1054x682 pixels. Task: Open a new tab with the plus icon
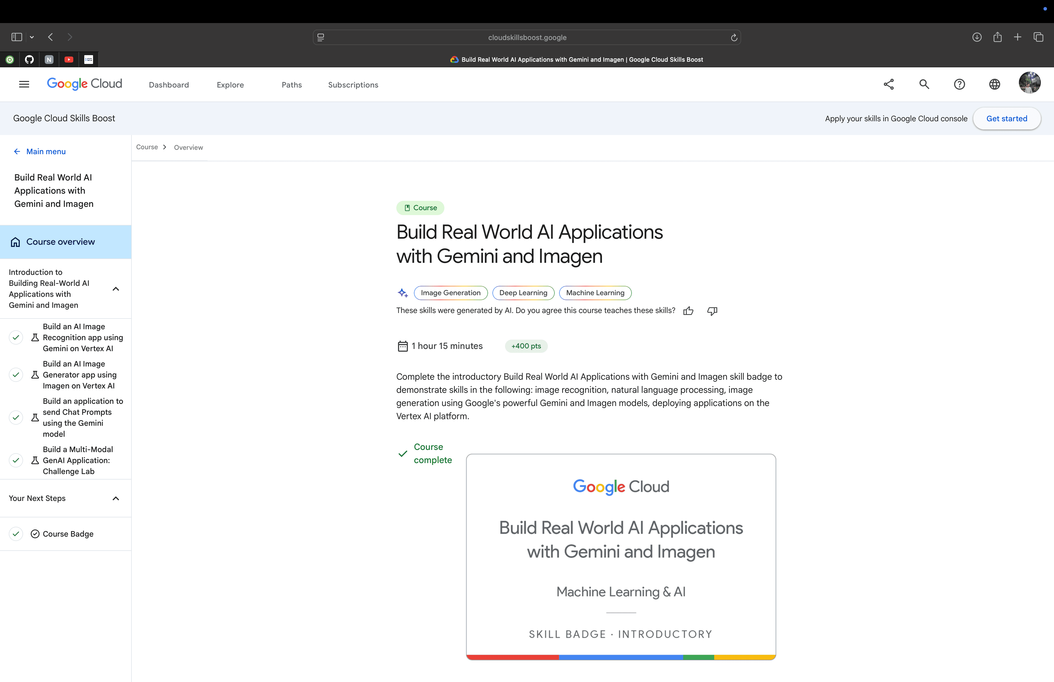pos(1018,37)
